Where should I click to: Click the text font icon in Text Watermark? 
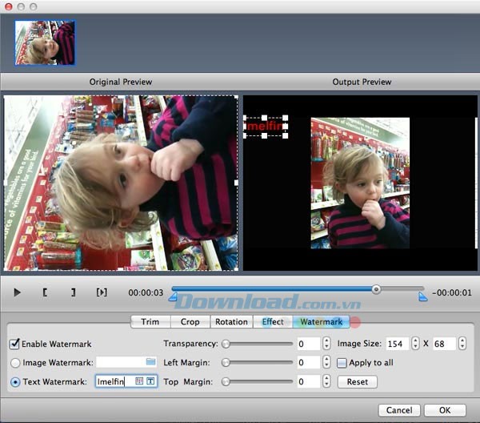150,381
